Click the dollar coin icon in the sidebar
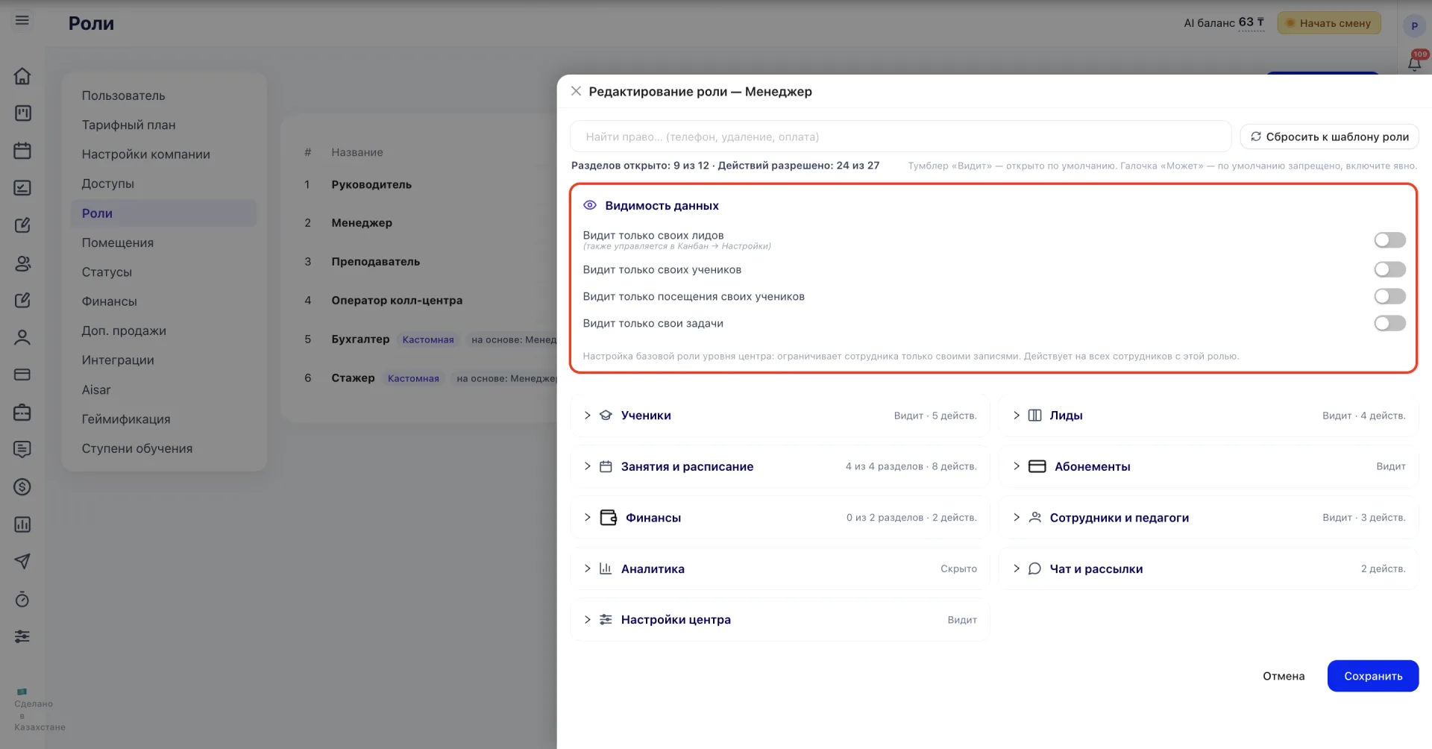 [x=22, y=487]
